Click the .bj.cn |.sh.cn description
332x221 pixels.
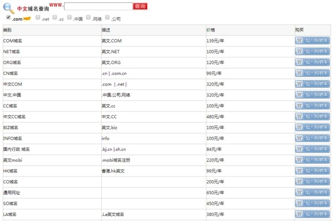point(113,149)
